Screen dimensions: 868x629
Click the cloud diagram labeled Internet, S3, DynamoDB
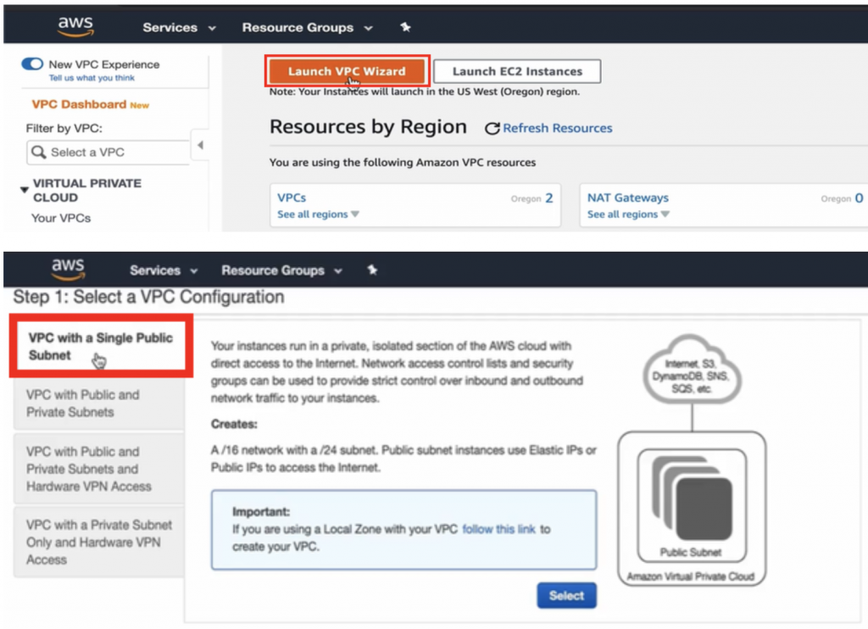pos(692,370)
